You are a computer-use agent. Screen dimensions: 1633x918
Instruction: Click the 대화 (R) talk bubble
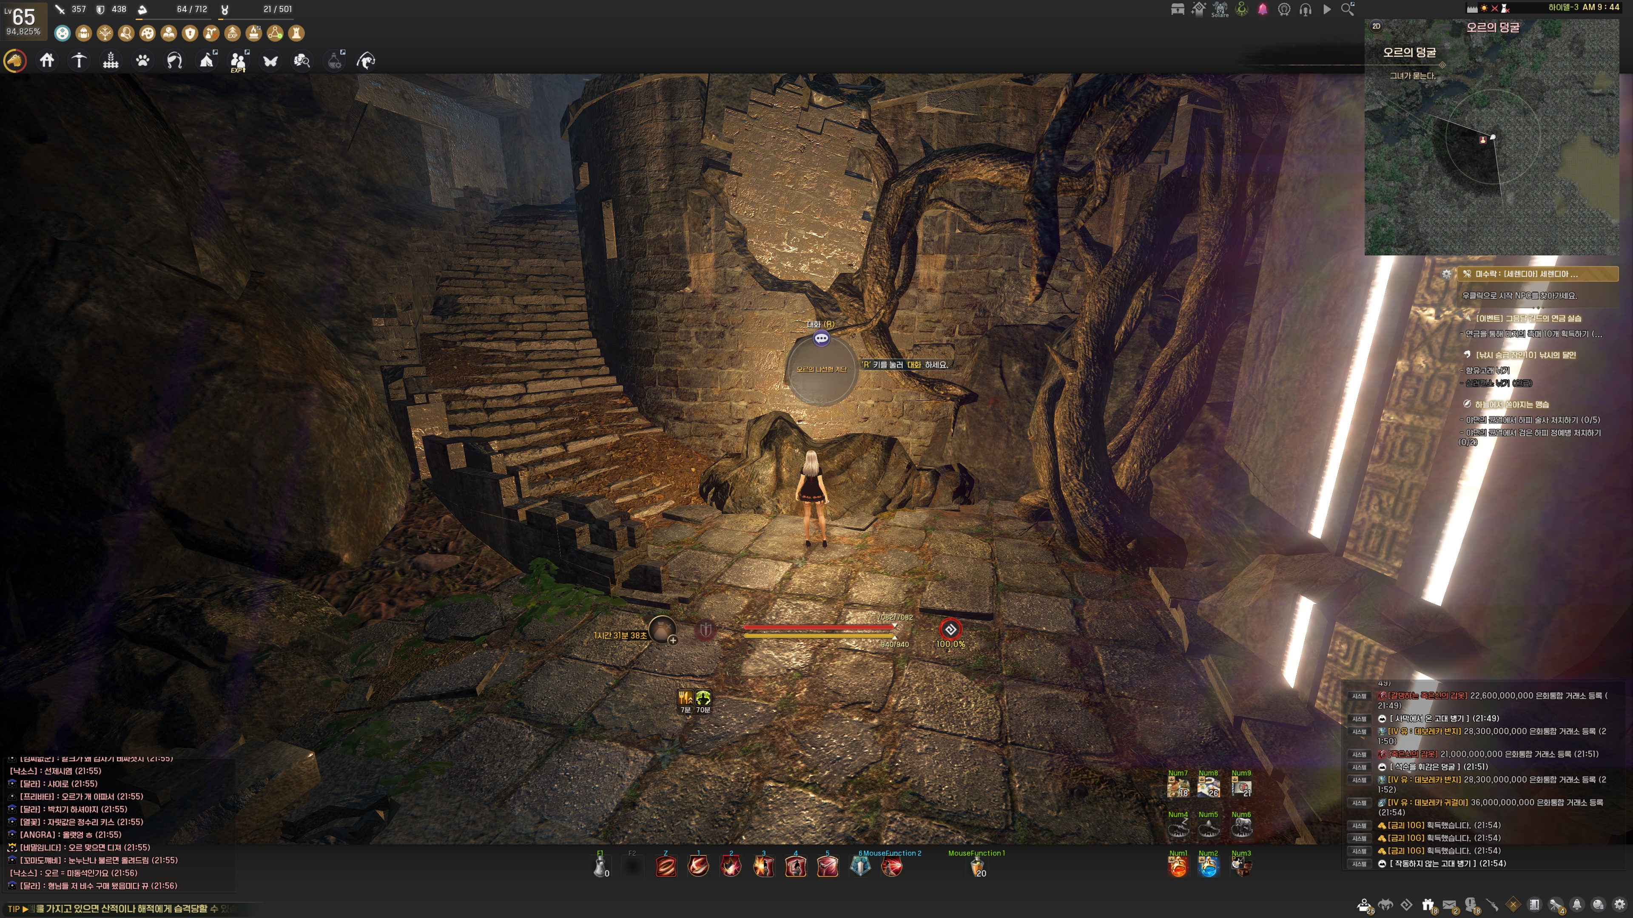pyautogui.click(x=821, y=338)
